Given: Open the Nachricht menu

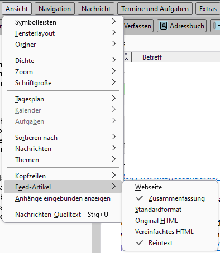Looking at the screenshot, I should tap(96, 9).
